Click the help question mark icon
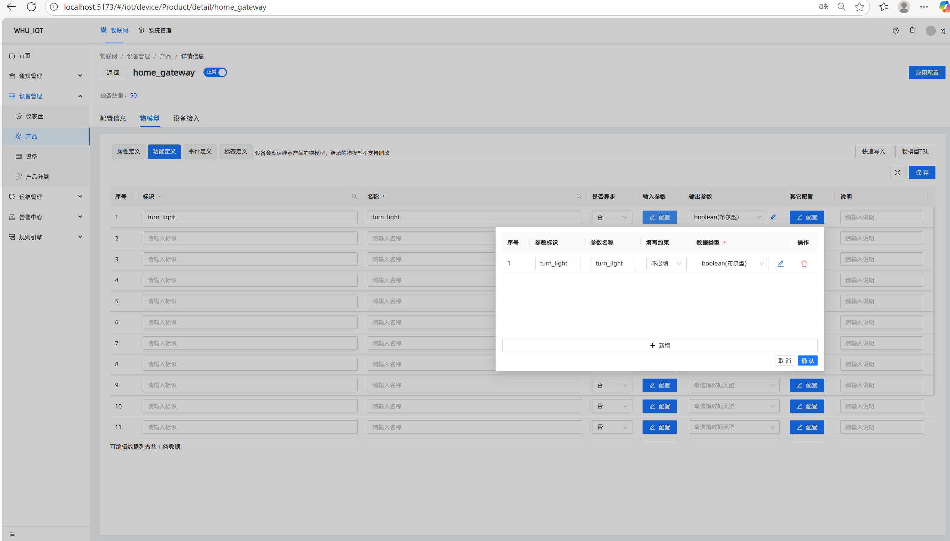Screen dimensions: 950x541 [x=895, y=31]
